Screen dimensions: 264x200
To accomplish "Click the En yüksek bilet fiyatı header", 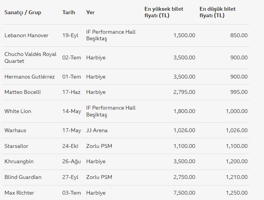I will tap(163, 12).
